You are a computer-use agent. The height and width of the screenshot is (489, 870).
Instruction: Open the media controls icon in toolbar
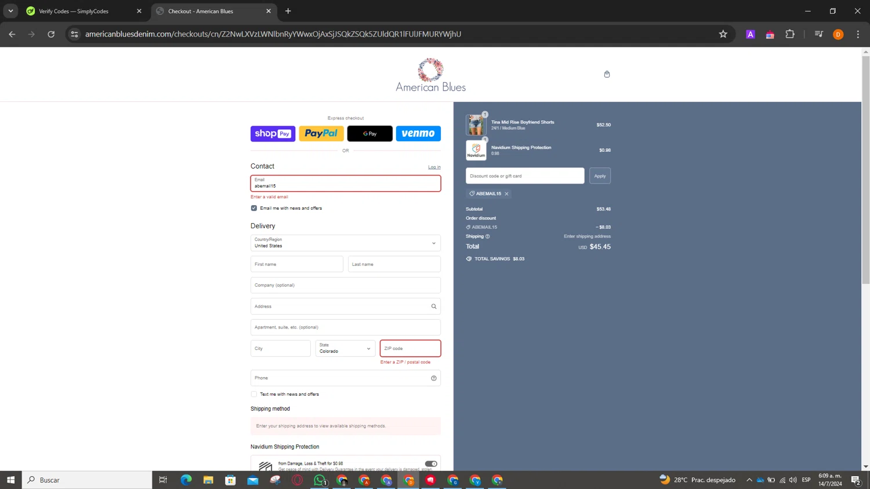pyautogui.click(x=818, y=34)
